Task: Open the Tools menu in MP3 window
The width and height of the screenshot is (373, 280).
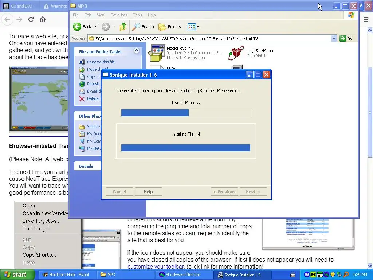Action: point(137,15)
